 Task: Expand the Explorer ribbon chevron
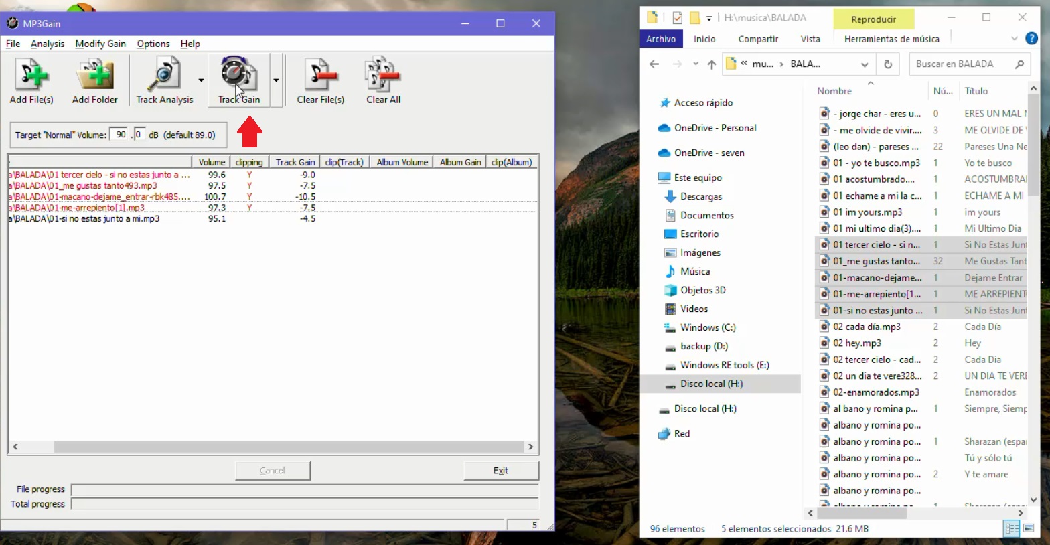pos(1014,39)
